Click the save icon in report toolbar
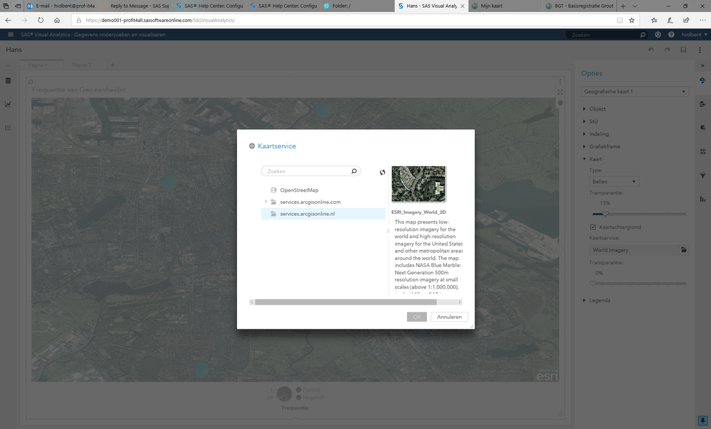Image resolution: width=711 pixels, height=429 pixels. coord(683,50)
